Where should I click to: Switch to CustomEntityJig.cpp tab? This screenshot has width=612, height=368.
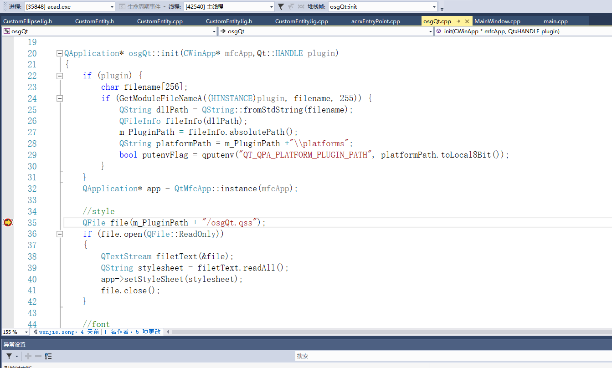[302, 21]
